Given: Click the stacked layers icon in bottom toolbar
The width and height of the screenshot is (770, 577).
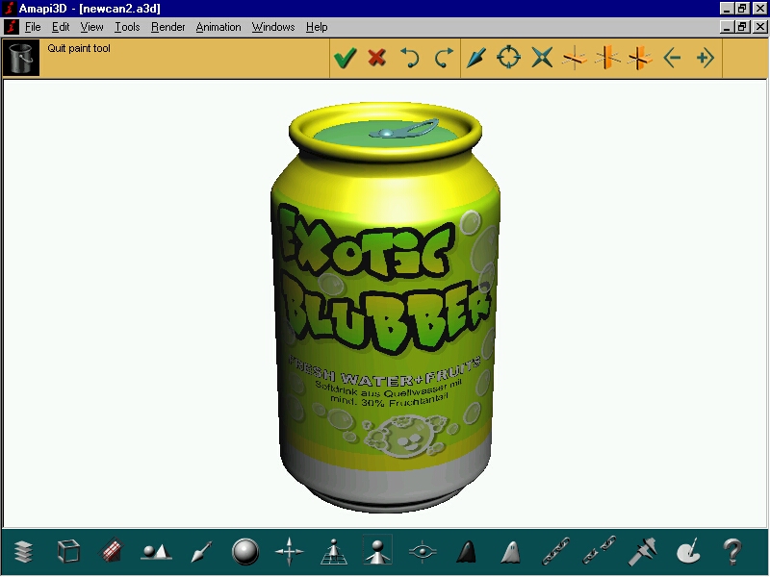Looking at the screenshot, I should coord(24,552).
